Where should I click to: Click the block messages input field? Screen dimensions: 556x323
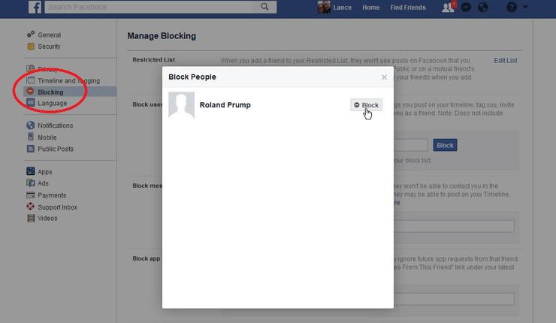click(x=454, y=226)
